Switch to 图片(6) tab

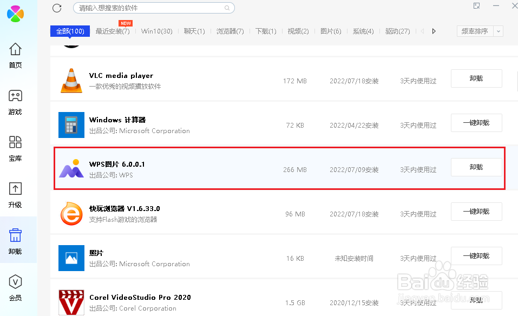(x=331, y=31)
